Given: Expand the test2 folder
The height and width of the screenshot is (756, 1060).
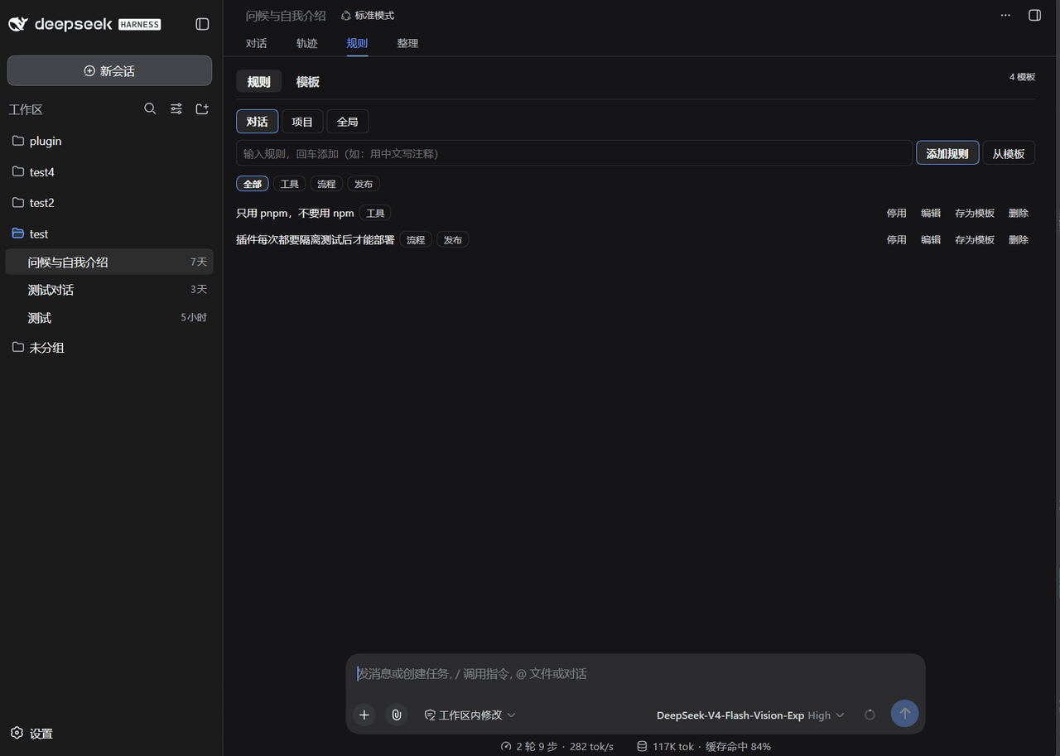Looking at the screenshot, I should click(x=109, y=203).
